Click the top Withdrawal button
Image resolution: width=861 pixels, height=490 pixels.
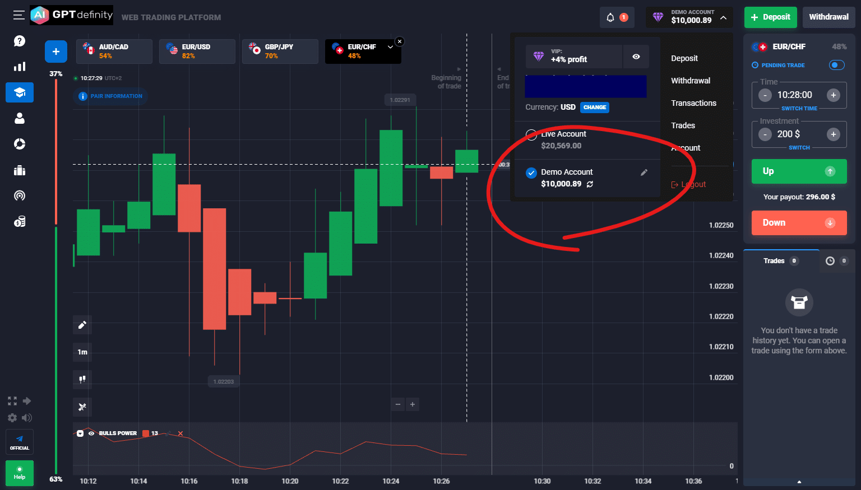(x=828, y=17)
